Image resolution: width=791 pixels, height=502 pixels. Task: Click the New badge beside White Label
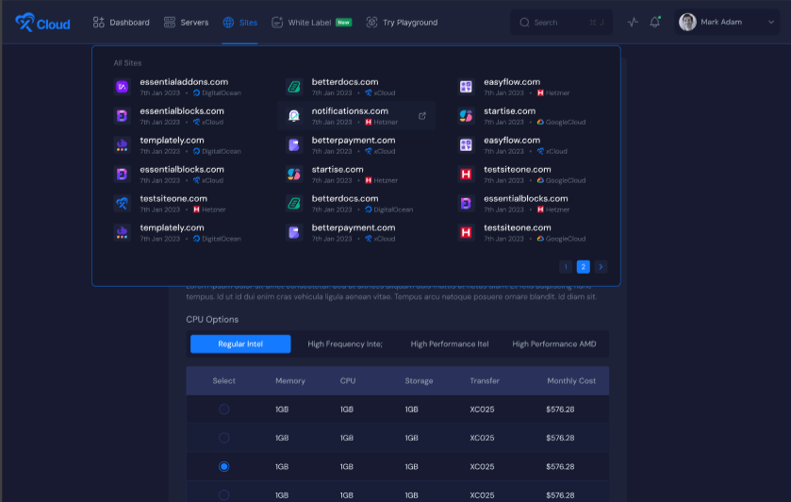pyautogui.click(x=343, y=23)
